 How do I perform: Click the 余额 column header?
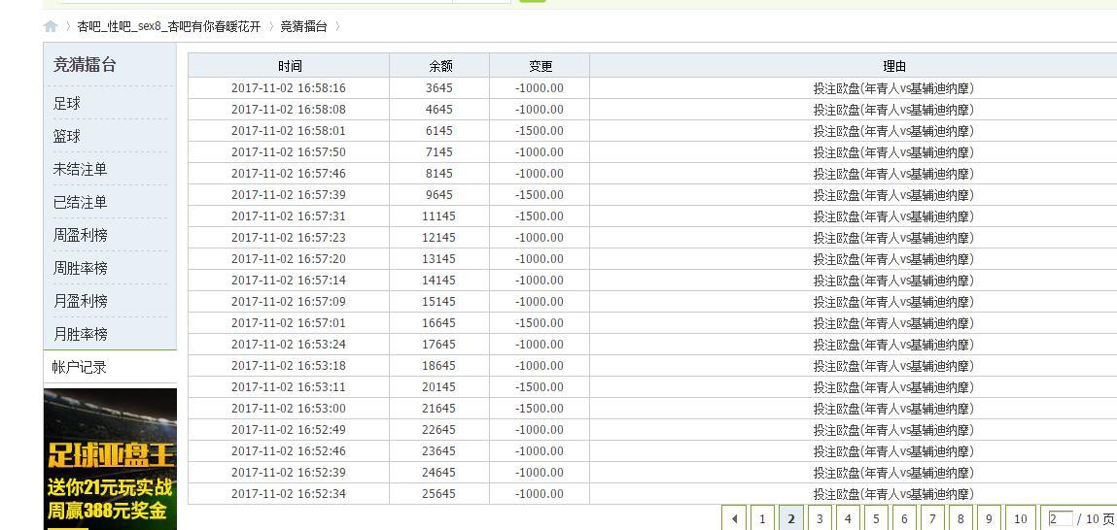(439, 66)
